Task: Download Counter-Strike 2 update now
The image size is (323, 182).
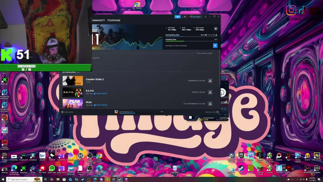Action: (x=210, y=81)
